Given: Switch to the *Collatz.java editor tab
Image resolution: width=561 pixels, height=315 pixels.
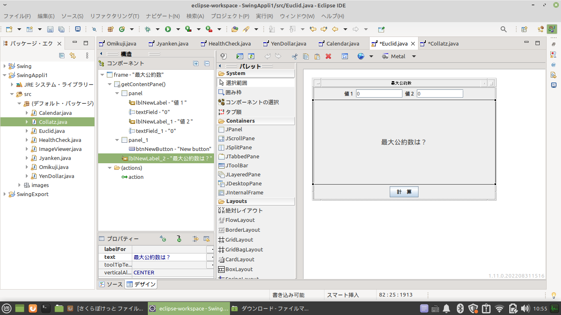Looking at the screenshot, I should pos(439,43).
